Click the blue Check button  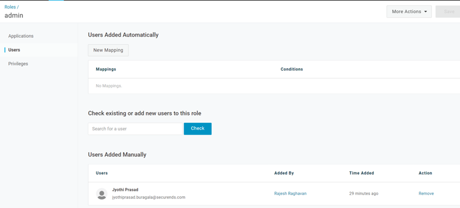(x=198, y=129)
